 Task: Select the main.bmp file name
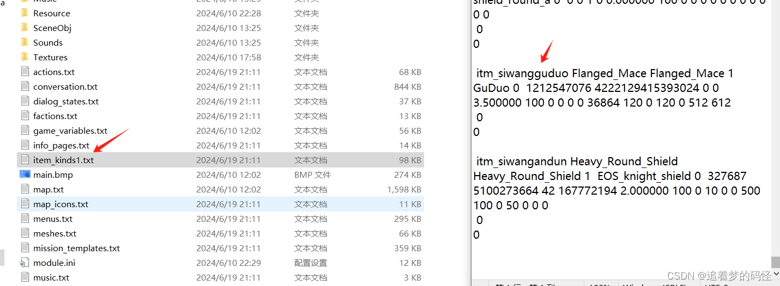pyautogui.click(x=53, y=175)
